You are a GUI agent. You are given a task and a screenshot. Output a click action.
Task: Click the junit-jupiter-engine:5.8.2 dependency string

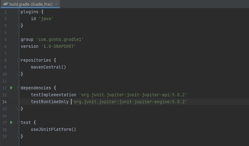point(129,102)
